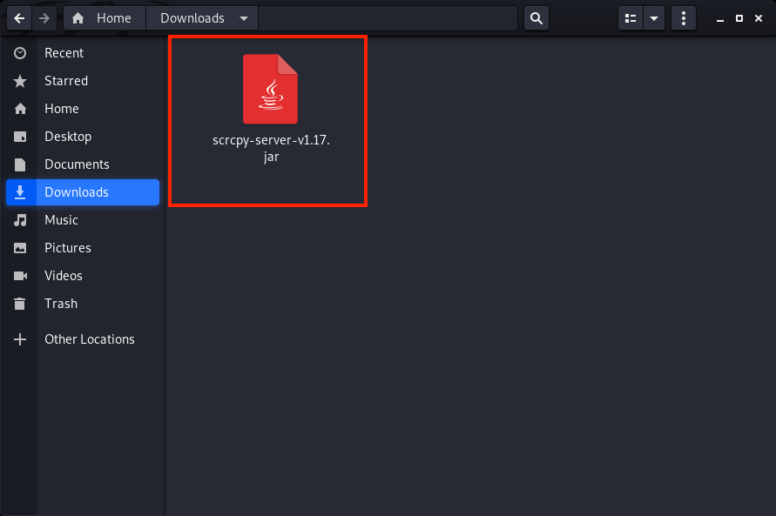Maximize the file manager window

[739, 18]
